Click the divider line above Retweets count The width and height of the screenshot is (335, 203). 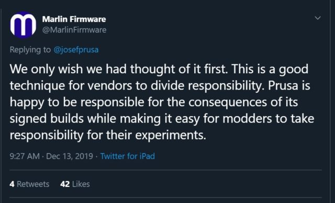click(165, 170)
